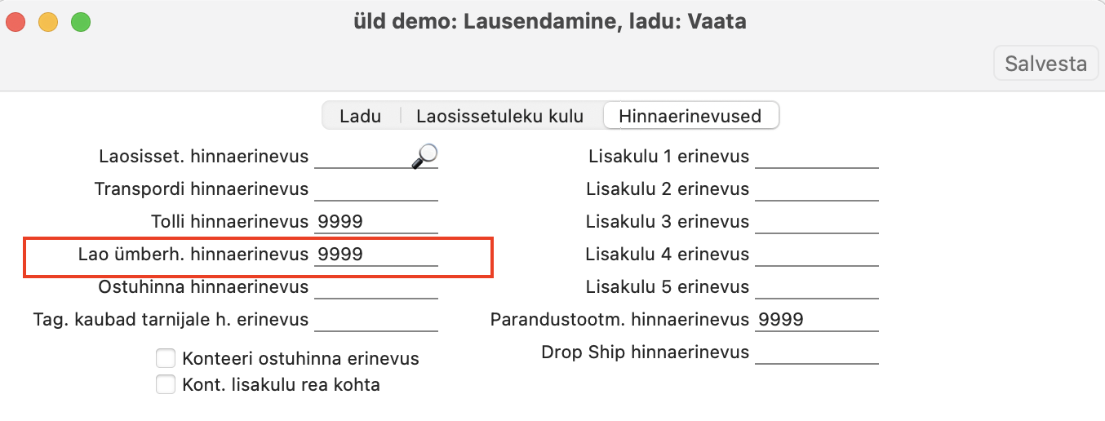Focus the Lisakulu 4 erinevus field
The image size is (1105, 421).
coord(816,255)
